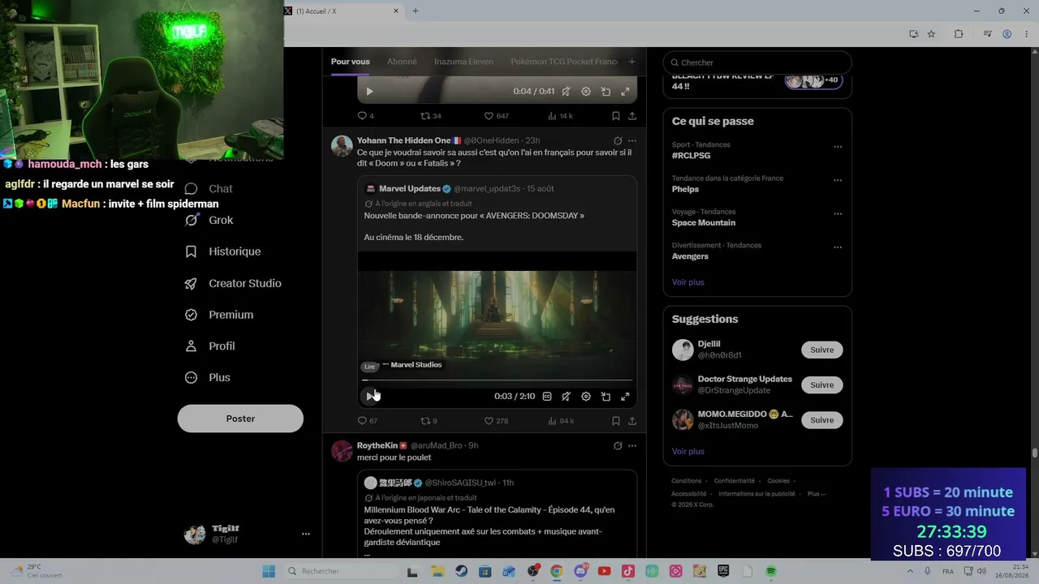Open Creator Studio in the sidebar

234,283
